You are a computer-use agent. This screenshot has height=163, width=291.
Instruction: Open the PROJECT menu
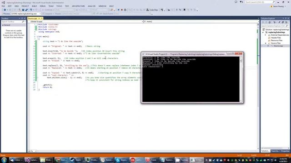point(25,6)
